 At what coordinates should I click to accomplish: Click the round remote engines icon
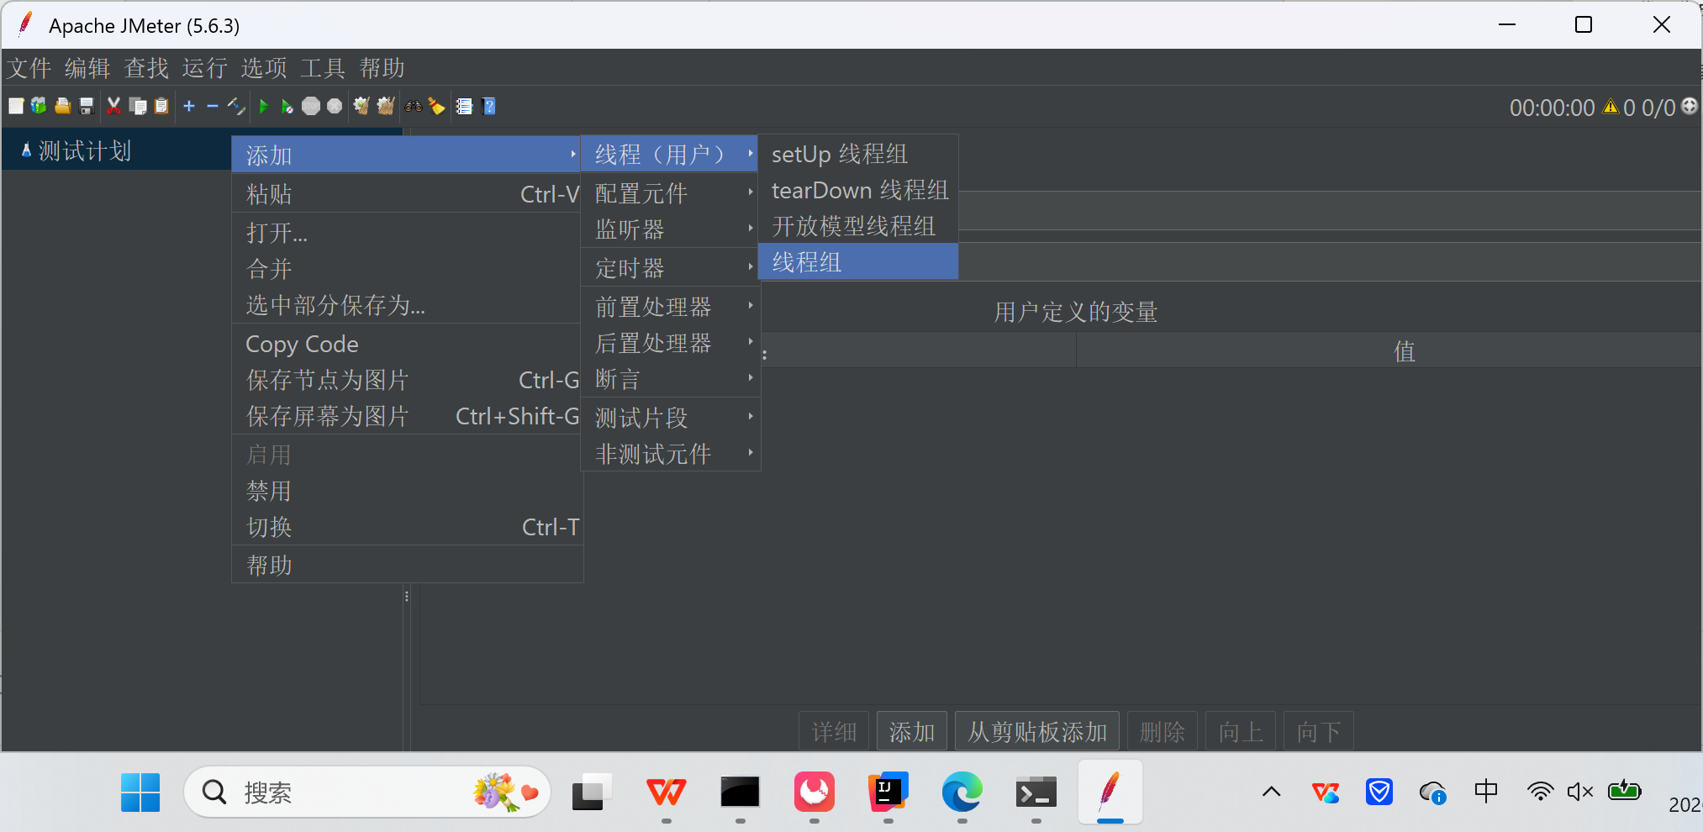coord(1689,107)
